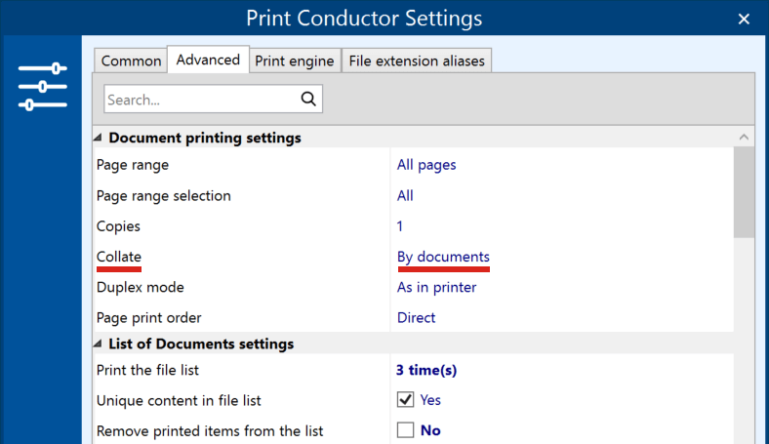Close the Print Conductor Settings window
769x444 pixels.
(744, 19)
